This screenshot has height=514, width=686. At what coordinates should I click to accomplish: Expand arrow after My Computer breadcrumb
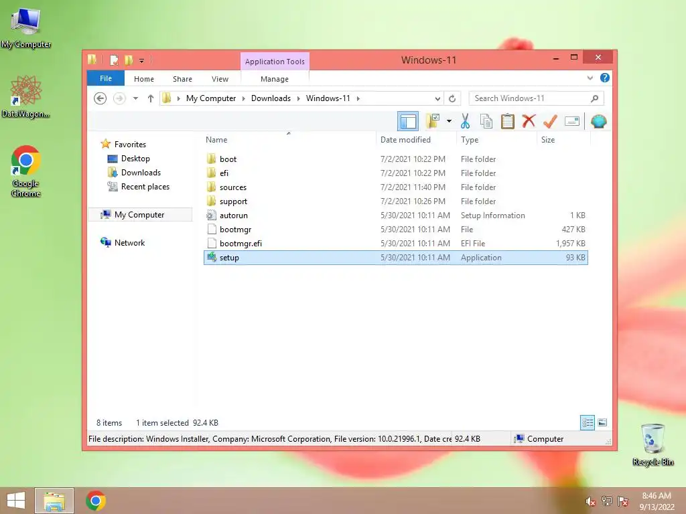(244, 98)
